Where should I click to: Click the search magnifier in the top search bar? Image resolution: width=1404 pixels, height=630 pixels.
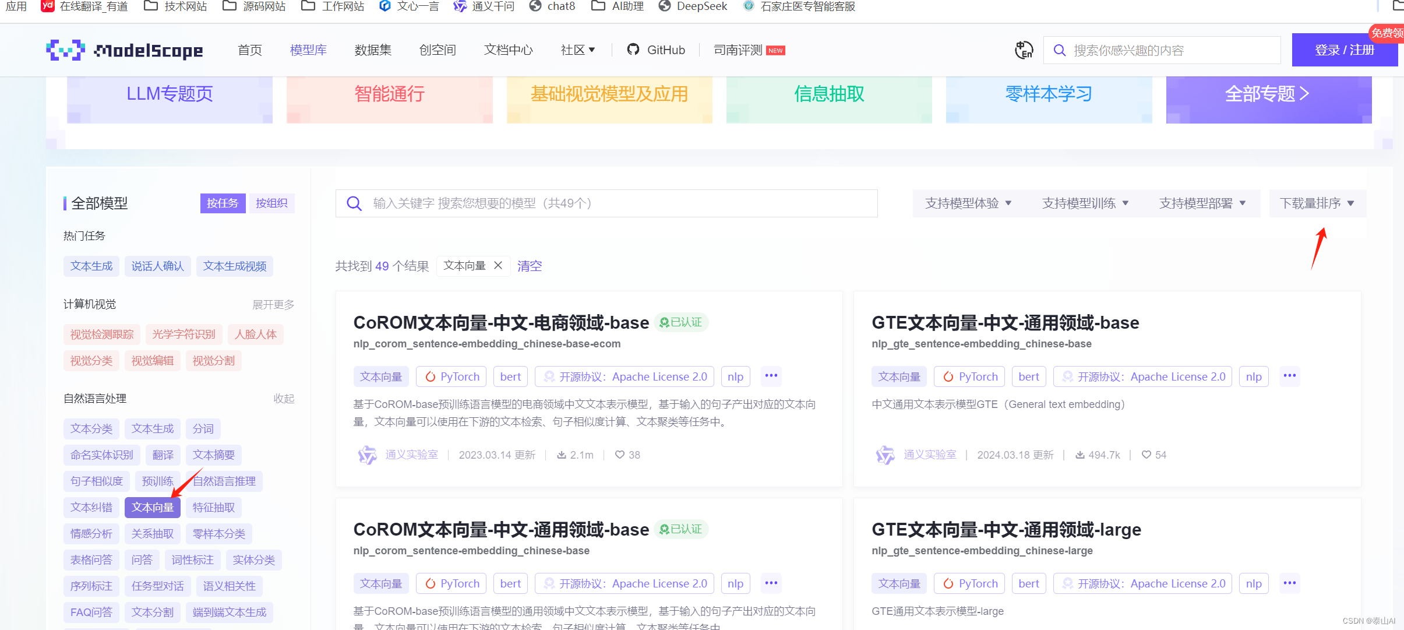click(x=1060, y=50)
